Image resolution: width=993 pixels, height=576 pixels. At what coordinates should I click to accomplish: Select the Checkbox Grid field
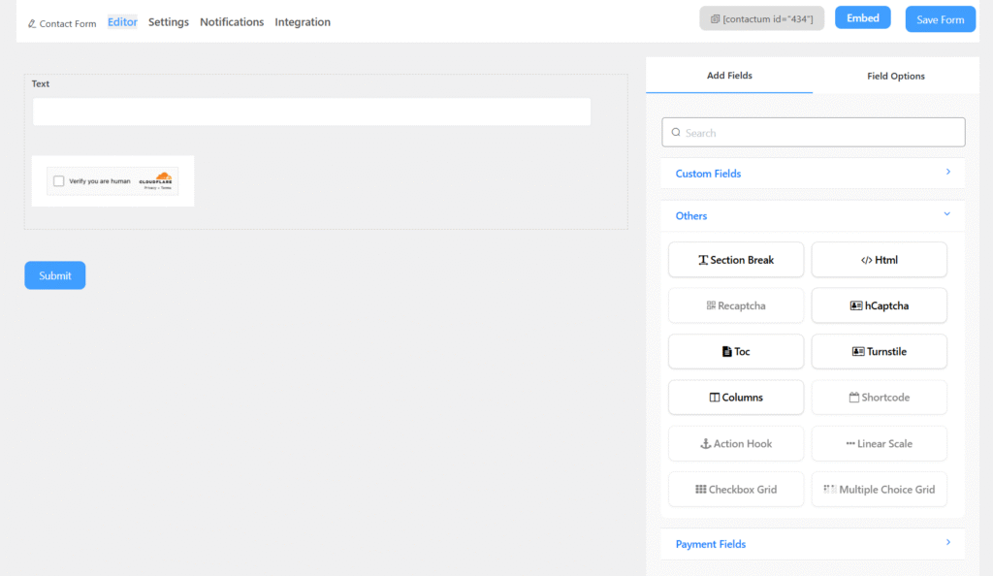click(x=736, y=490)
